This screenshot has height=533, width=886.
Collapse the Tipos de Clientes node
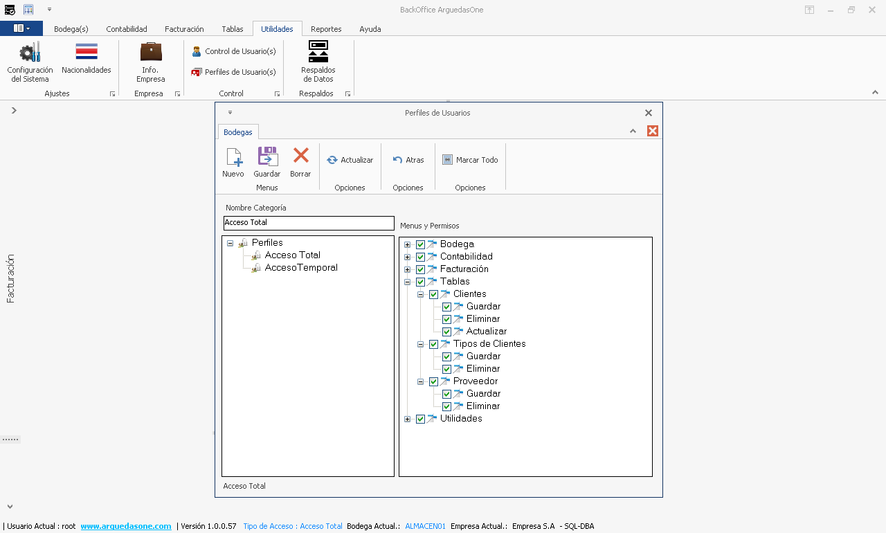pos(420,345)
